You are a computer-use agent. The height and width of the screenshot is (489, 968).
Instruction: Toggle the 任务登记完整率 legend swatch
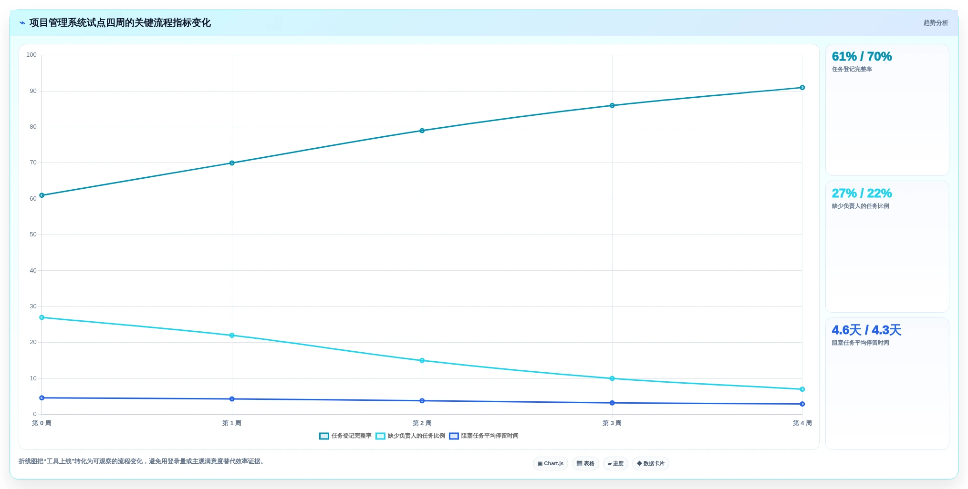324,436
